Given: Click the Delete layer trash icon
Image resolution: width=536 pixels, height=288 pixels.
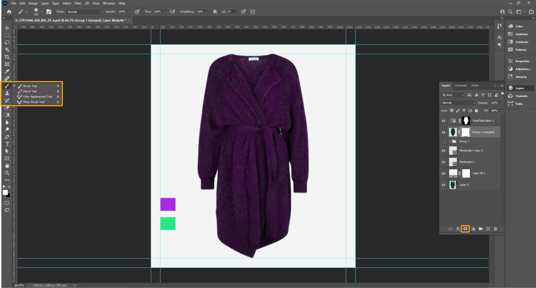Looking at the screenshot, I should click(x=495, y=229).
